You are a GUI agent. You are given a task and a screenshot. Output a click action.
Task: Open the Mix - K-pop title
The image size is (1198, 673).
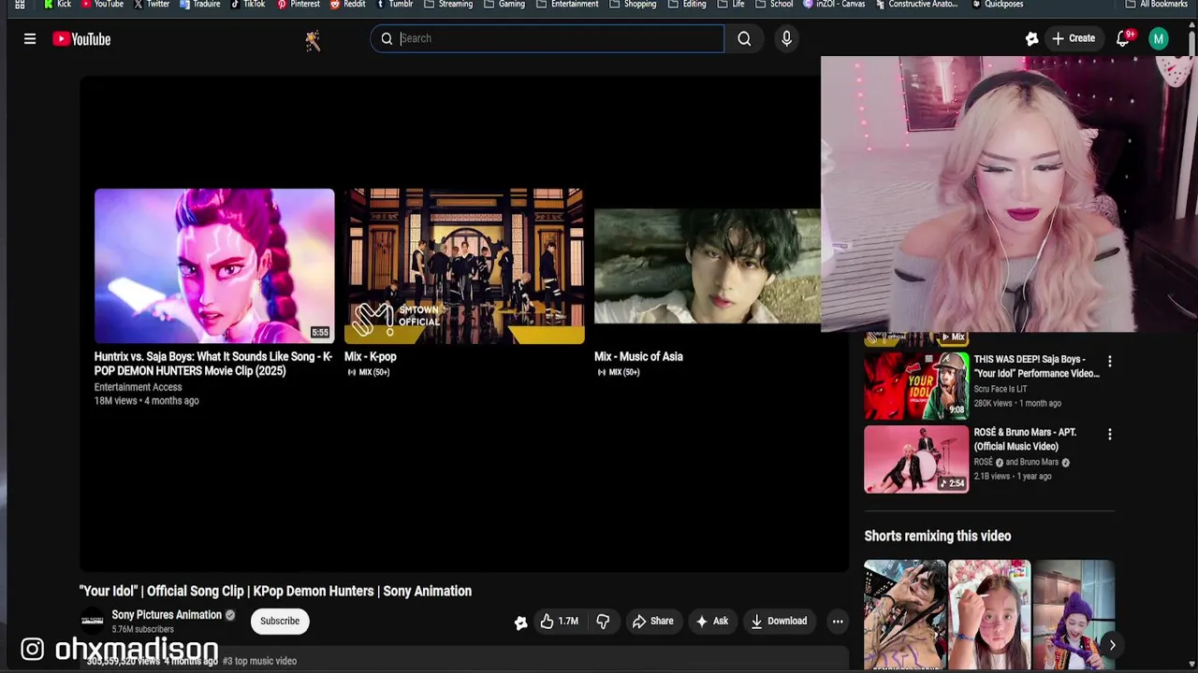[x=371, y=357]
